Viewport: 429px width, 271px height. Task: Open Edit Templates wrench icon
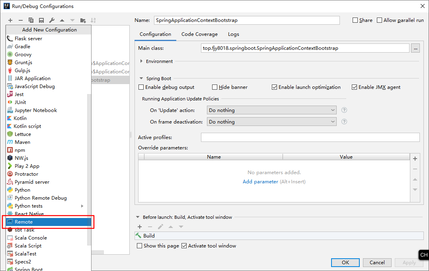pos(52,20)
